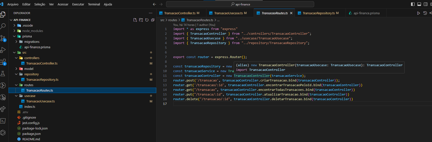Image resolution: width=432 pixels, height=142 pixels.
Task: Open the Extensions view with badge 2
Action: 3,62
